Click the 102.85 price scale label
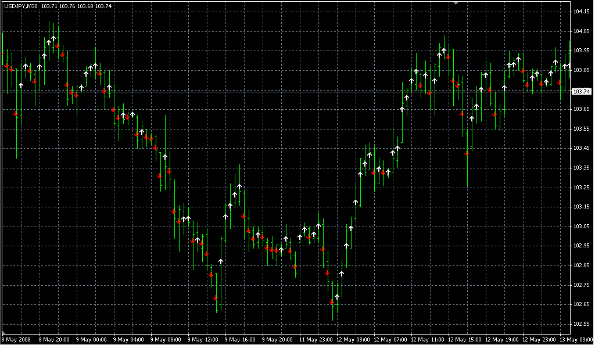The height and width of the screenshot is (345, 595). [x=581, y=265]
